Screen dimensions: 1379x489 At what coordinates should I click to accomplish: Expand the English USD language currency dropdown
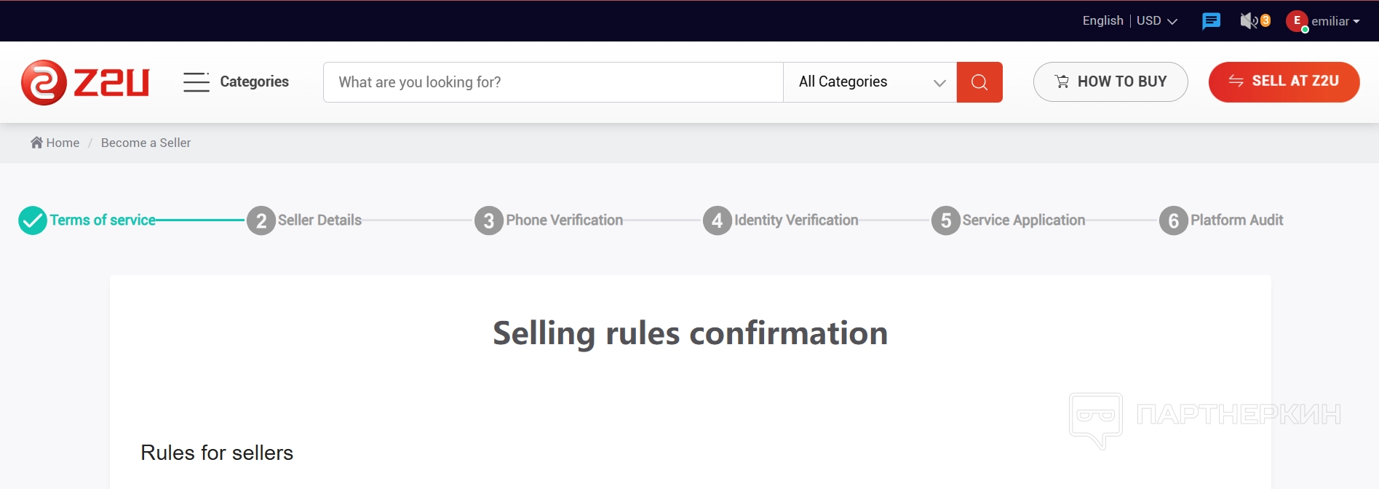point(1129,21)
